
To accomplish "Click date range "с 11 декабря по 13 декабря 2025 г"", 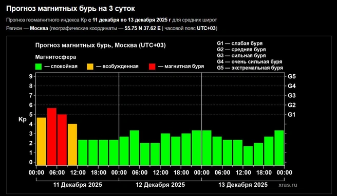I will (129, 20).
